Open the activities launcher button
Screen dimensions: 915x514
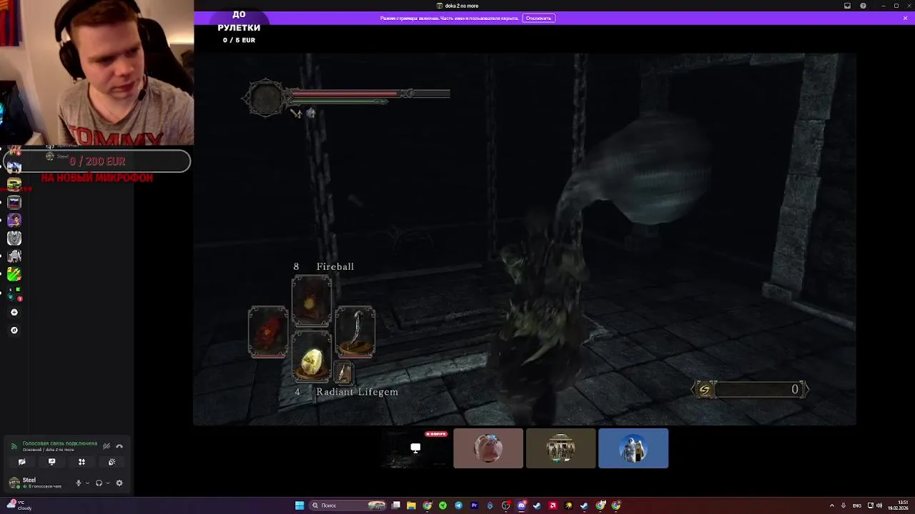(81, 462)
